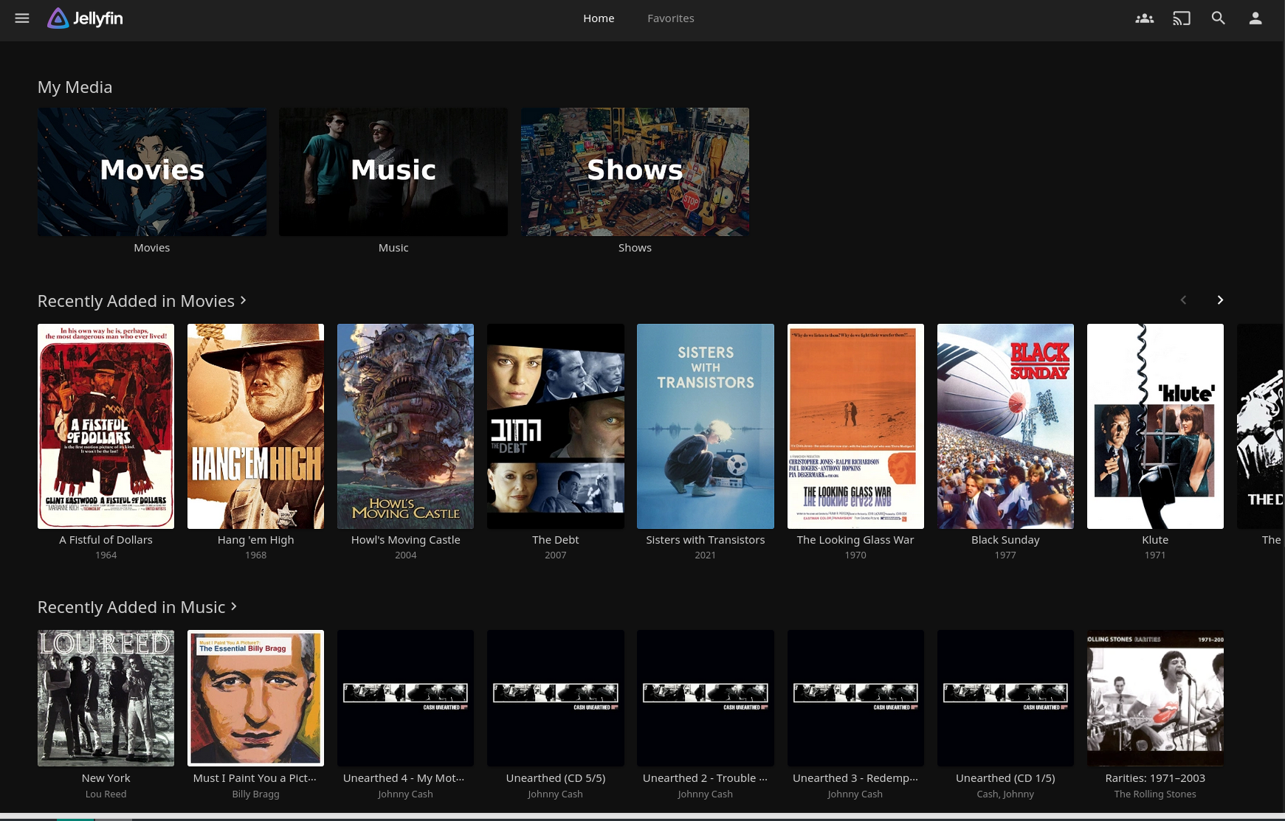Click the Howl's Moving Castle title text

(405, 540)
